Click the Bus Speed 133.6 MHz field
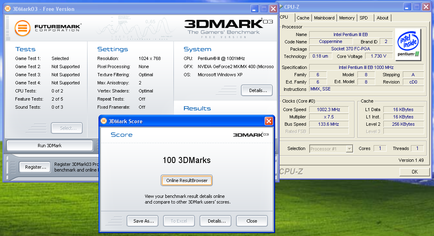Screen dimensions: 434x236 [x=329, y=124]
